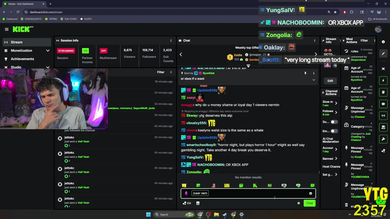Open the TIPPING bookmark
The image size is (390, 219).
pyautogui.click(x=51, y=19)
